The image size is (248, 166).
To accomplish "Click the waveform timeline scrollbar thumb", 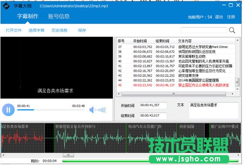I will [x=68, y=155].
